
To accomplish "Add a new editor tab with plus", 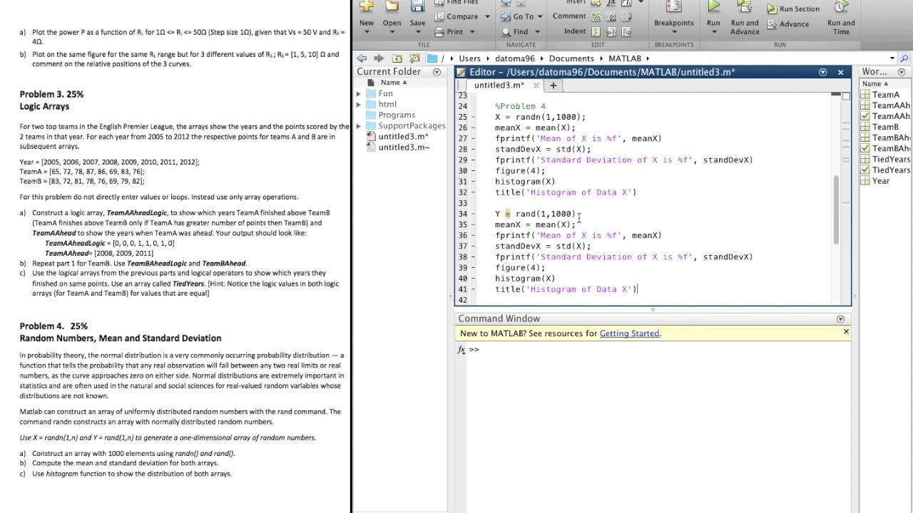I will [553, 85].
